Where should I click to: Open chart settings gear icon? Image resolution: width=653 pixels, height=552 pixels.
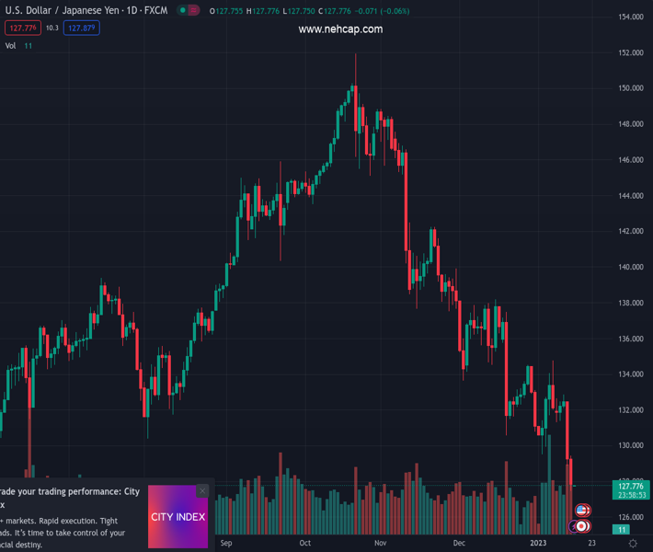coord(632,543)
